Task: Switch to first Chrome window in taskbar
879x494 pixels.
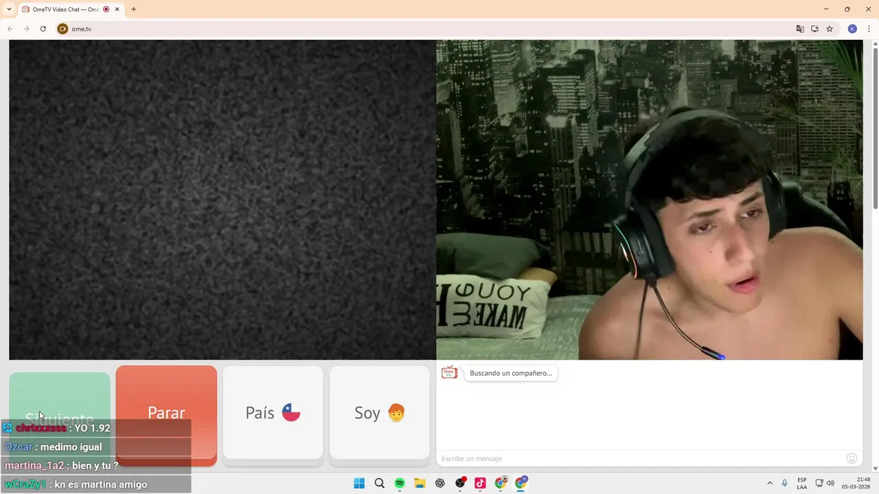Action: coord(501,483)
